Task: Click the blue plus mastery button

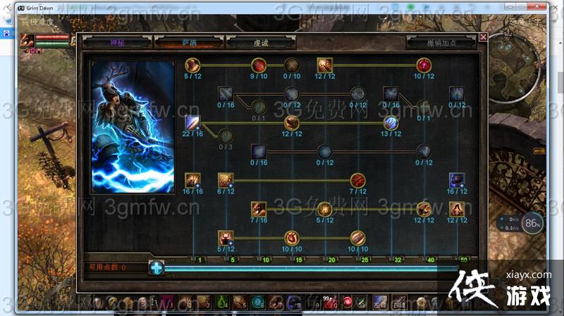Action: click(157, 268)
